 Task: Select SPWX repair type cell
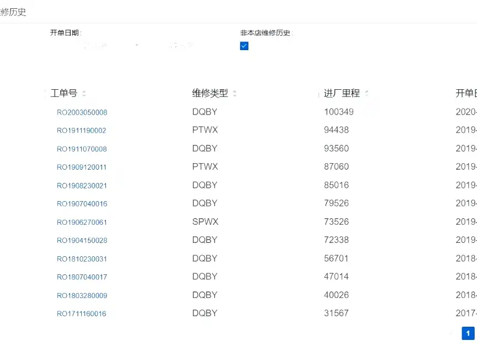tap(205, 221)
